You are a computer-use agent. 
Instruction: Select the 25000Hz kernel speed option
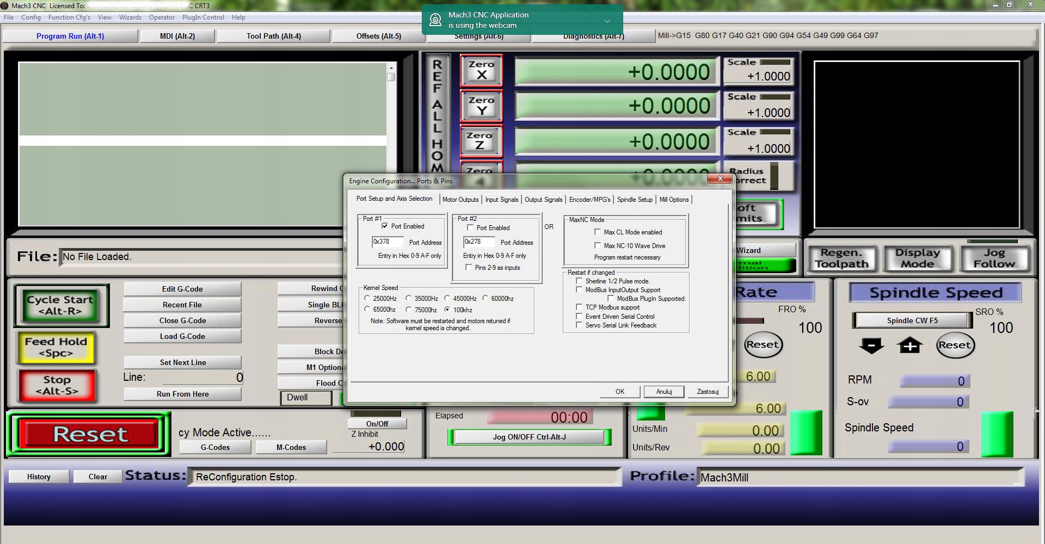pyautogui.click(x=367, y=298)
